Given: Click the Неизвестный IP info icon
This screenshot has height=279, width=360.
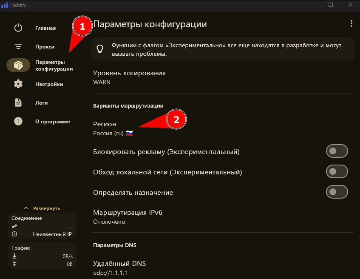Looking at the screenshot, I should tap(14, 234).
